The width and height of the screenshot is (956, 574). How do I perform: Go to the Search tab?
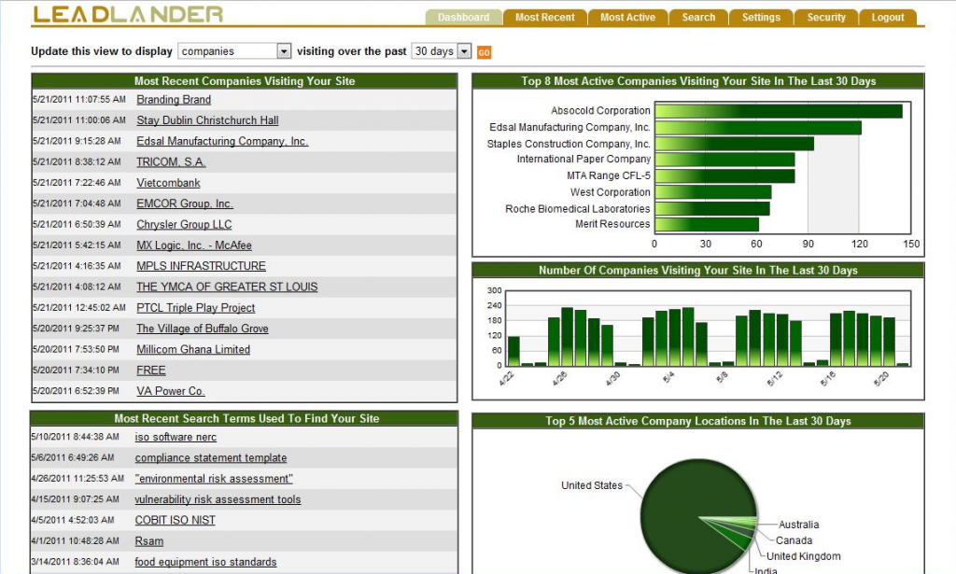point(698,18)
